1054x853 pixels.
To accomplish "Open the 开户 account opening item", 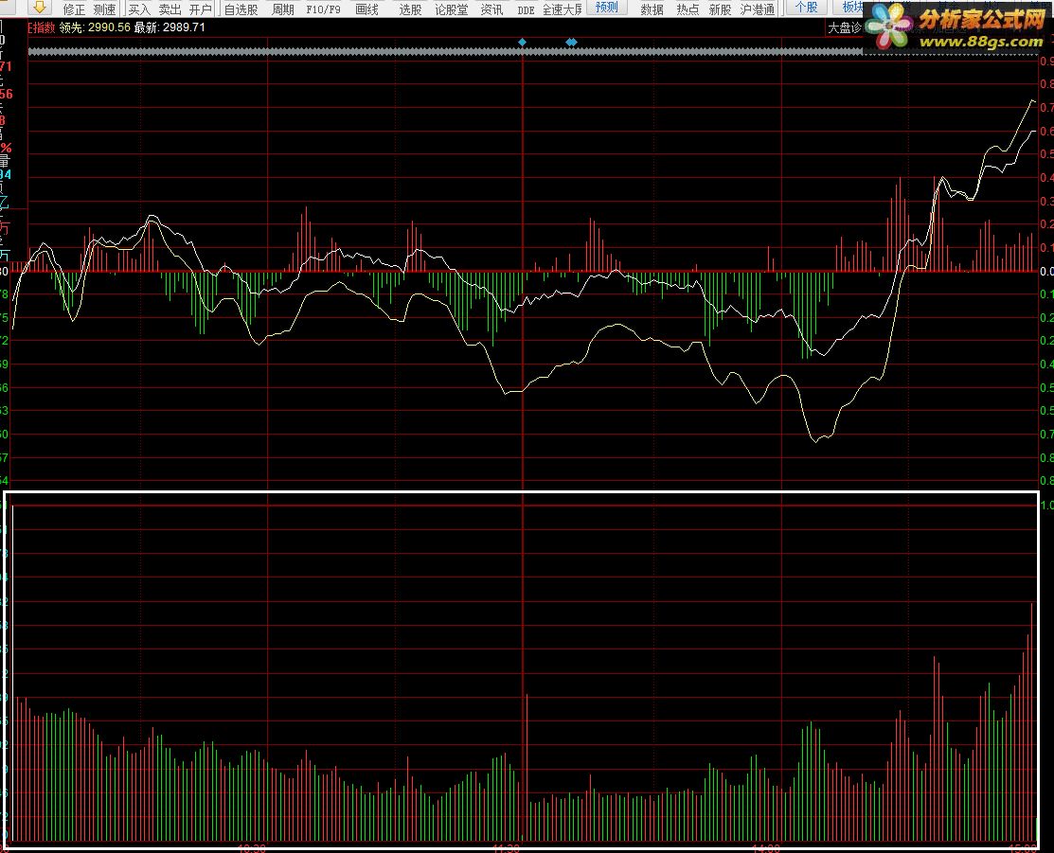I will (201, 9).
